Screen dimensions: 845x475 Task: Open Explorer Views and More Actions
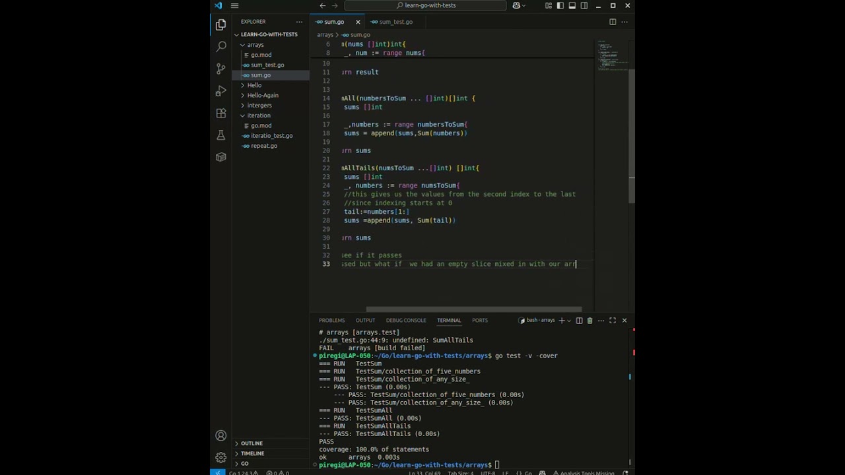299,22
